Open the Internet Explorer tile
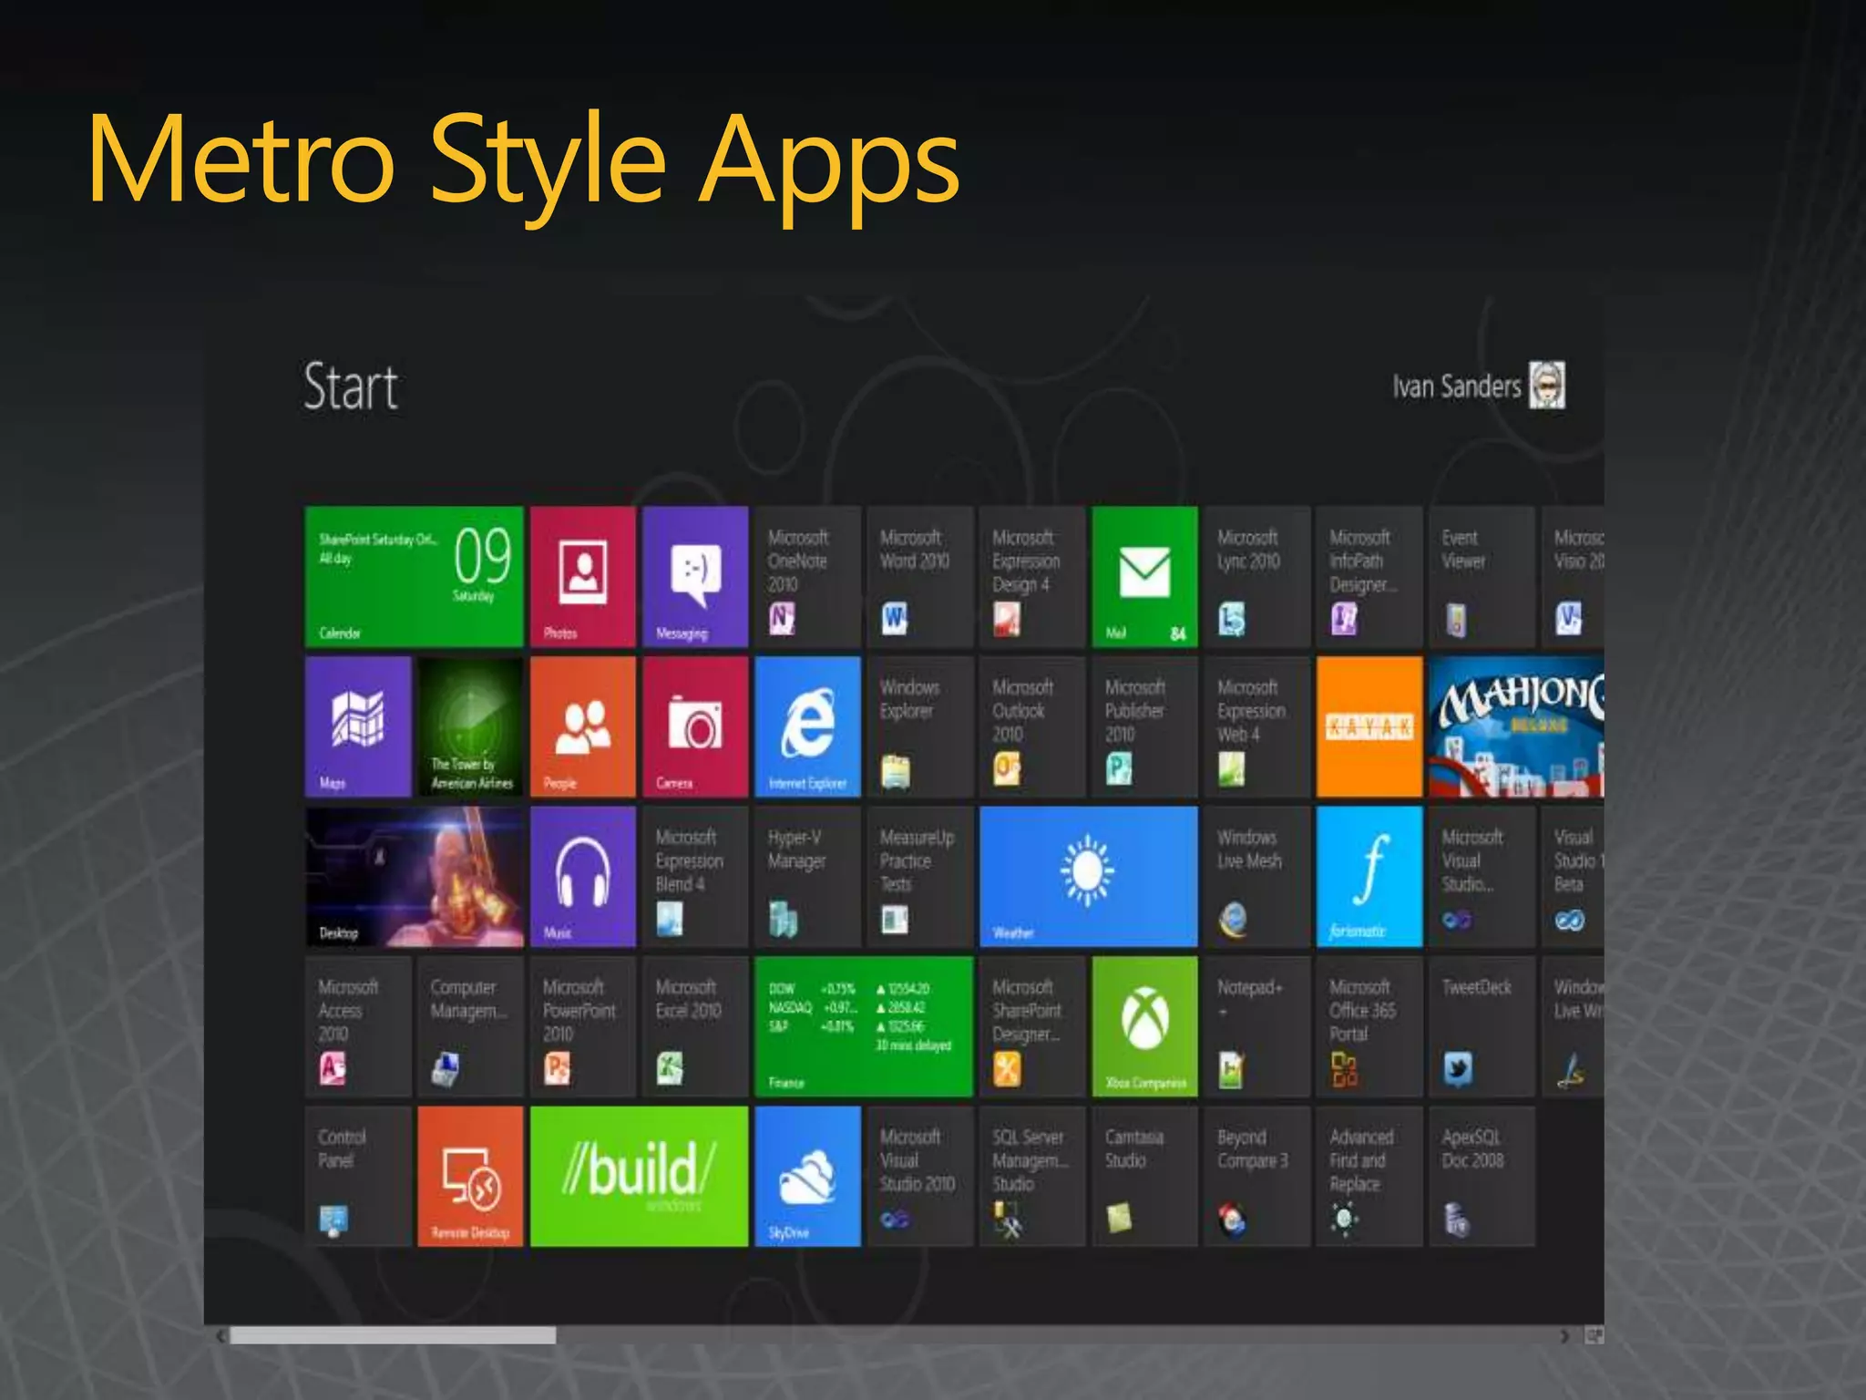This screenshot has height=1400, width=1866. [x=807, y=726]
